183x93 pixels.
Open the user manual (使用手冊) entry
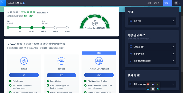[x=152, y=21]
